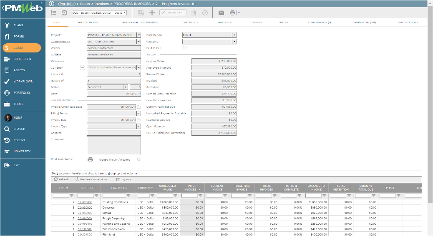The image size is (433, 236).
Task: Switch to the Notifications tab
Action: click(x=408, y=22)
